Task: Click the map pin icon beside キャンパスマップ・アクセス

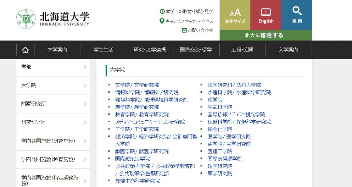Action: pos(162,21)
